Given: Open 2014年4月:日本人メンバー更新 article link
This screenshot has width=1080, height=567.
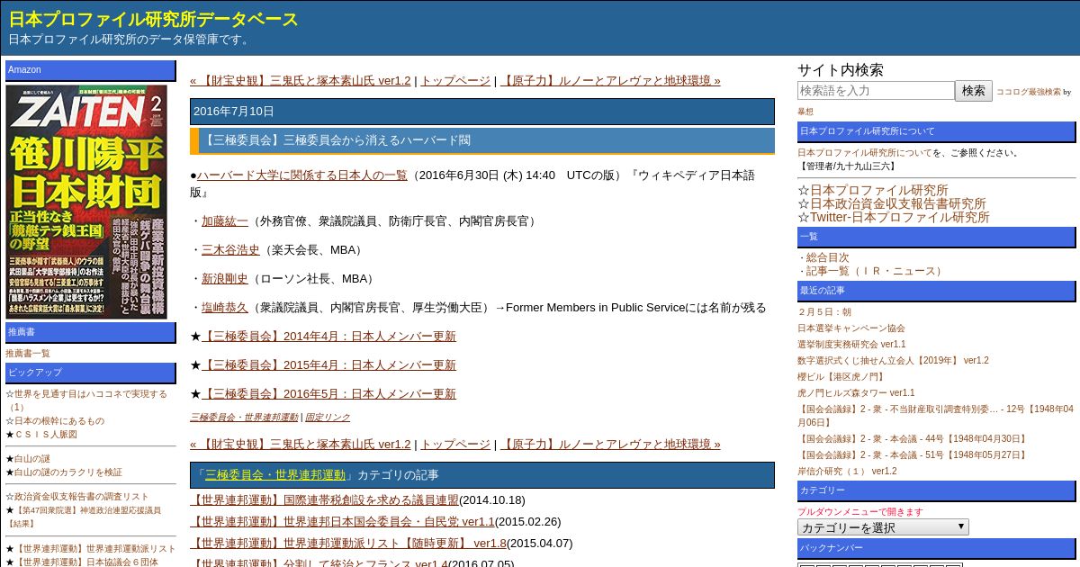Looking at the screenshot, I should point(328,336).
